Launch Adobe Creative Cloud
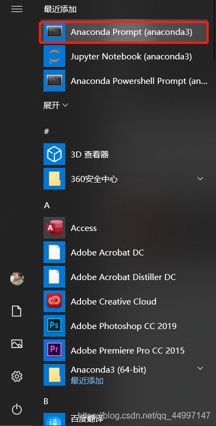216x426 pixels. pyautogui.click(x=126, y=301)
